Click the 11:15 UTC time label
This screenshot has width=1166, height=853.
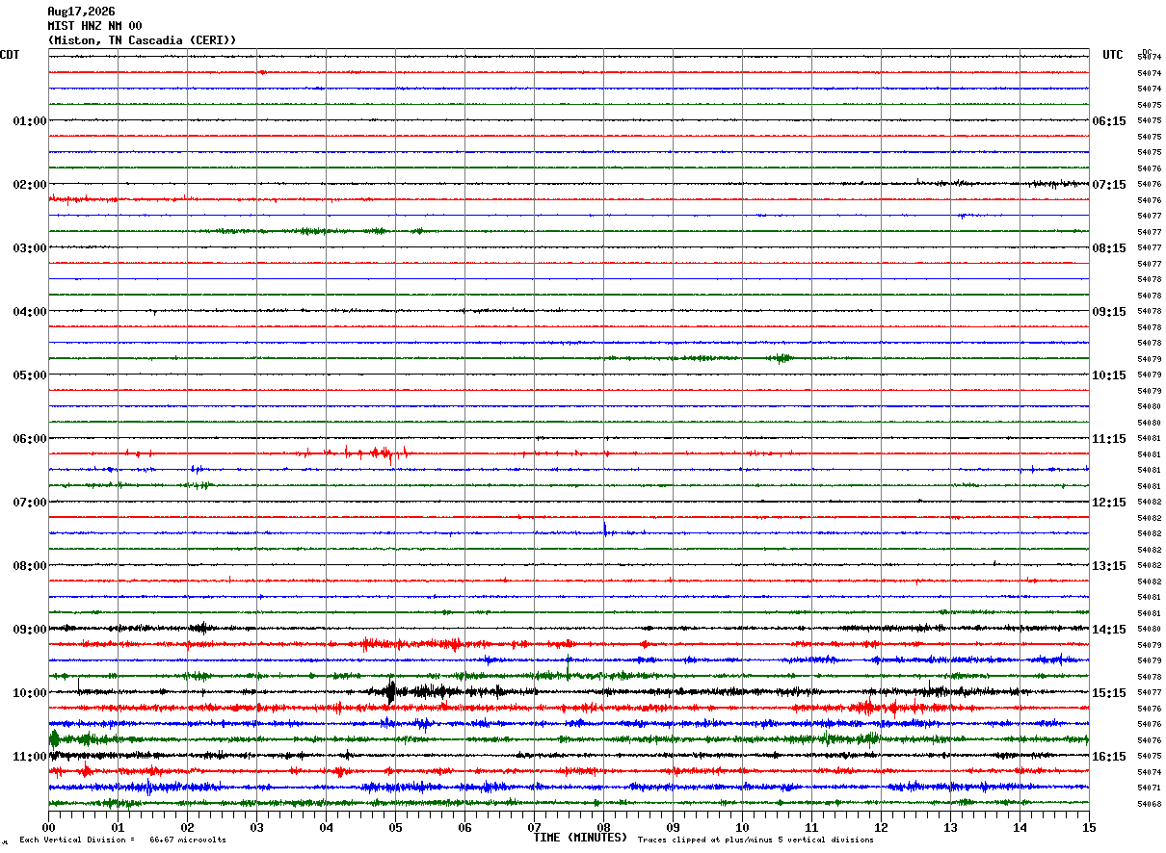[x=1109, y=439]
